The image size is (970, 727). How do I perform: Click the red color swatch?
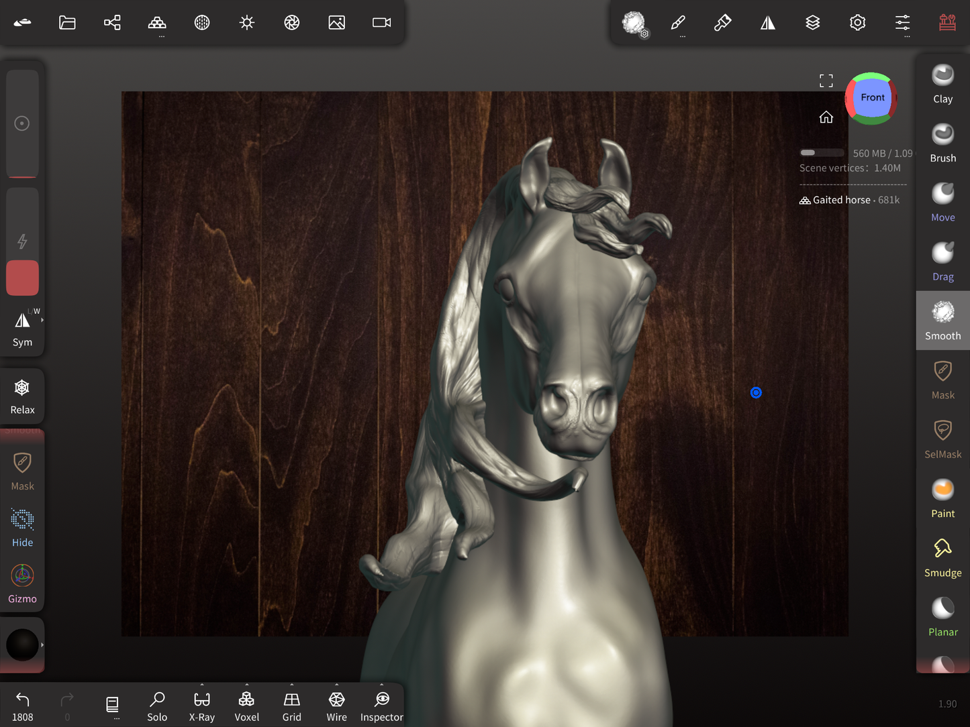[22, 278]
